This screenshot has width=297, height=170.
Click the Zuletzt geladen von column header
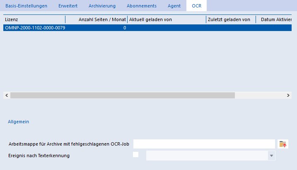[x=231, y=19]
